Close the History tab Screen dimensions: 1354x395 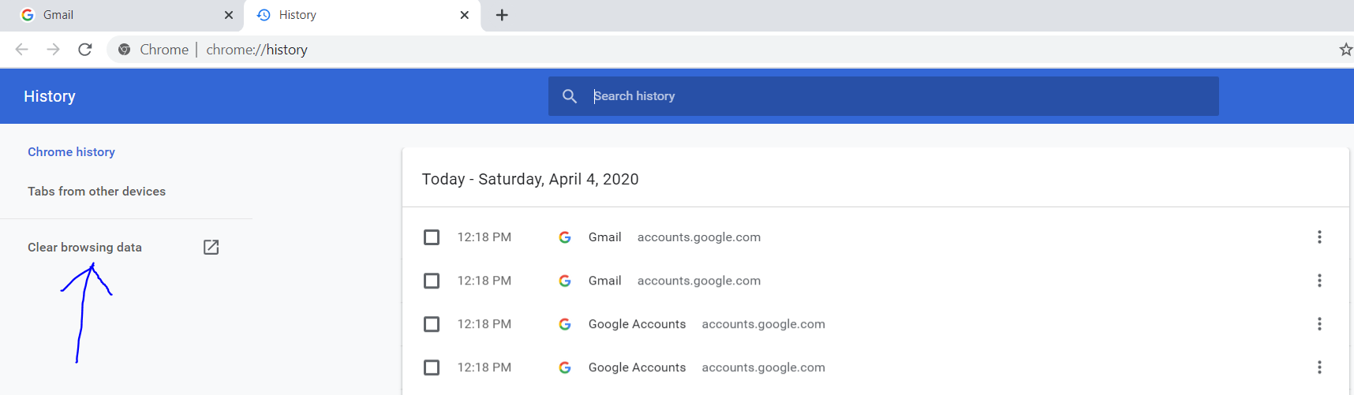coord(465,15)
